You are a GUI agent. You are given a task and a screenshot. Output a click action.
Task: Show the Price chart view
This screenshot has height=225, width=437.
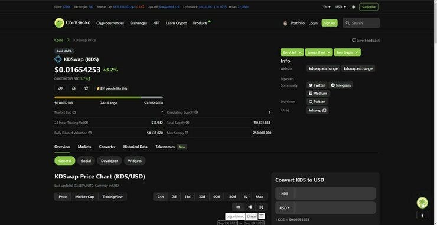[63, 197]
